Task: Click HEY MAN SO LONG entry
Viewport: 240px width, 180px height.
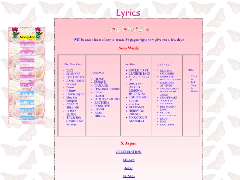Action: click(168, 108)
